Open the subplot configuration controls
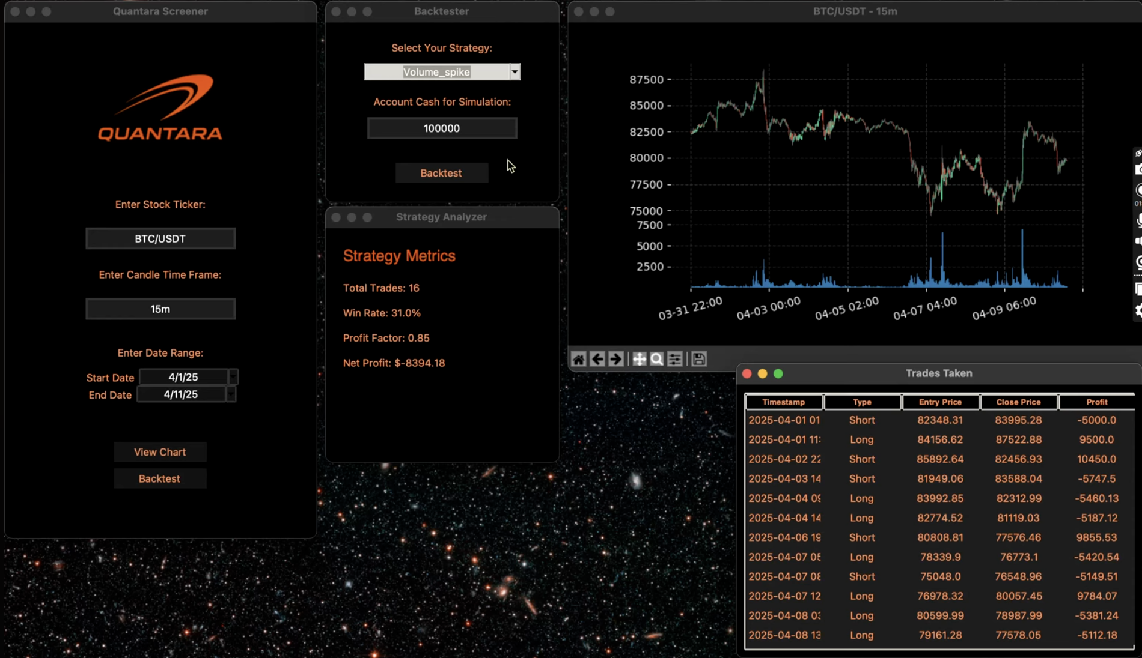Viewport: 1142px width, 658px height. 674,358
